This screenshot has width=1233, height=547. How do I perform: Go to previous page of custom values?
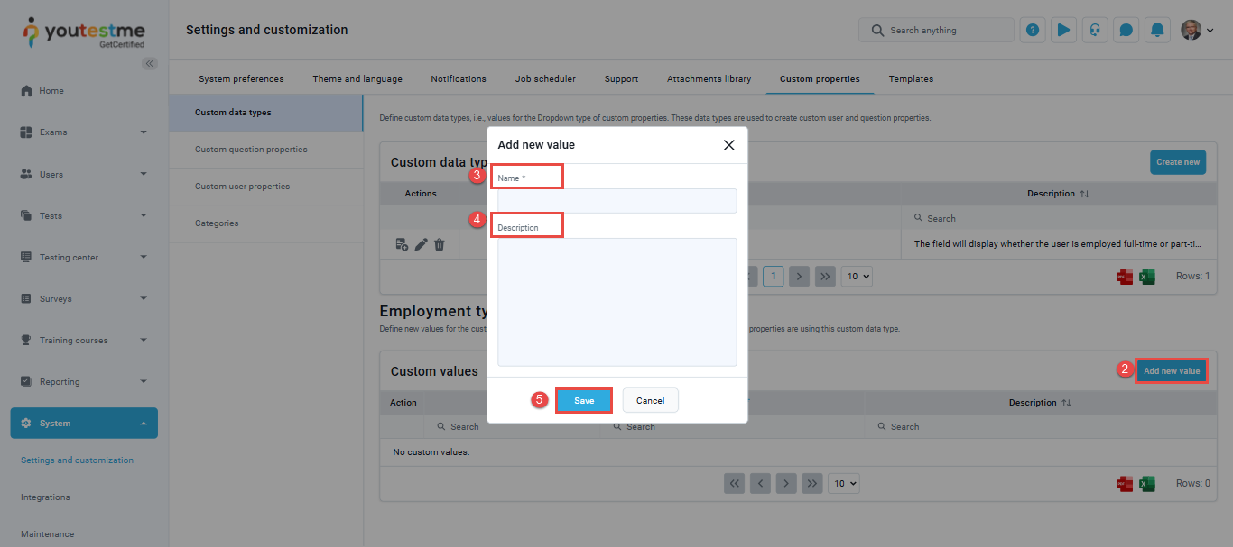tap(761, 484)
